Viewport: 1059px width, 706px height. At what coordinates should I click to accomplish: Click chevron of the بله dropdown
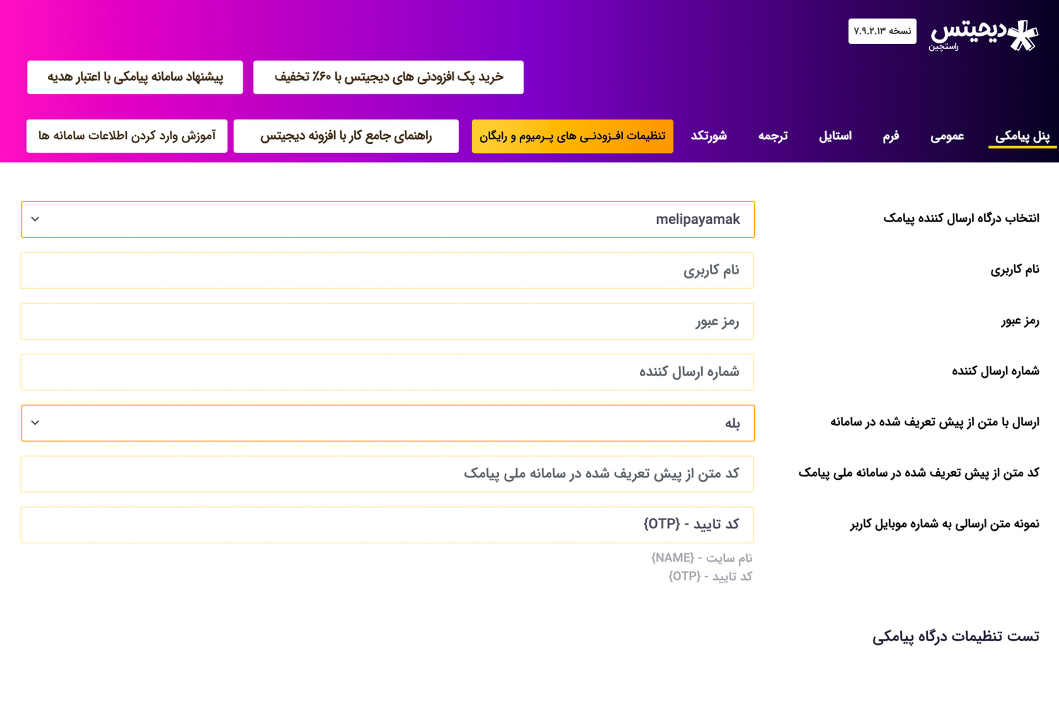pyautogui.click(x=35, y=423)
